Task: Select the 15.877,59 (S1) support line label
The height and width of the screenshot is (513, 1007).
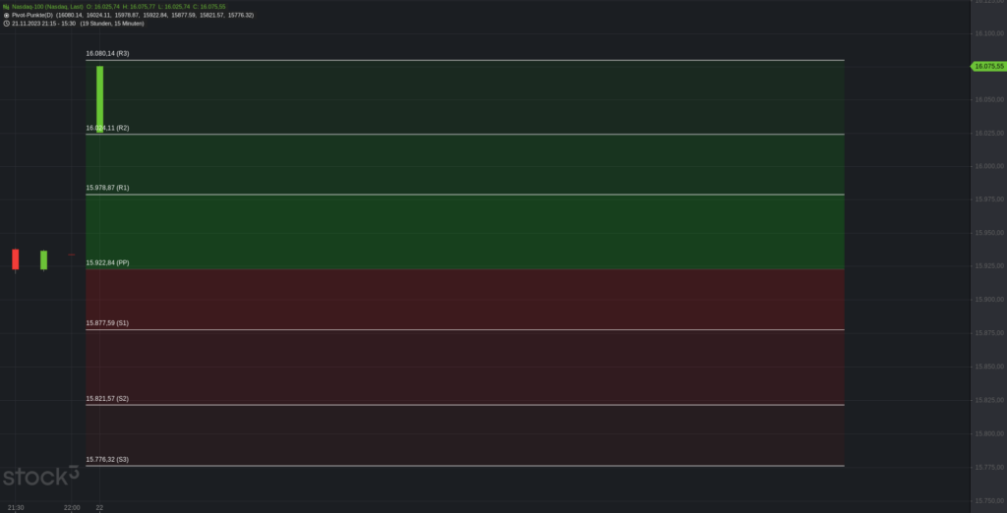Action: pos(107,323)
